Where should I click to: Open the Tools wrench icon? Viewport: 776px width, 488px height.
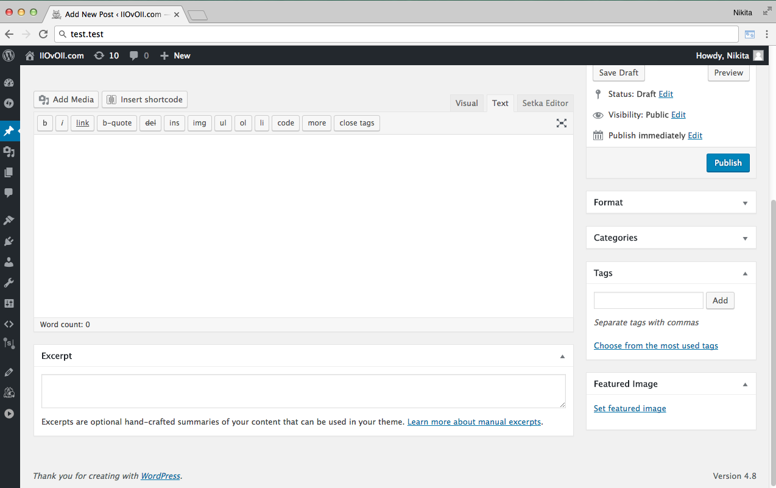pos(9,283)
